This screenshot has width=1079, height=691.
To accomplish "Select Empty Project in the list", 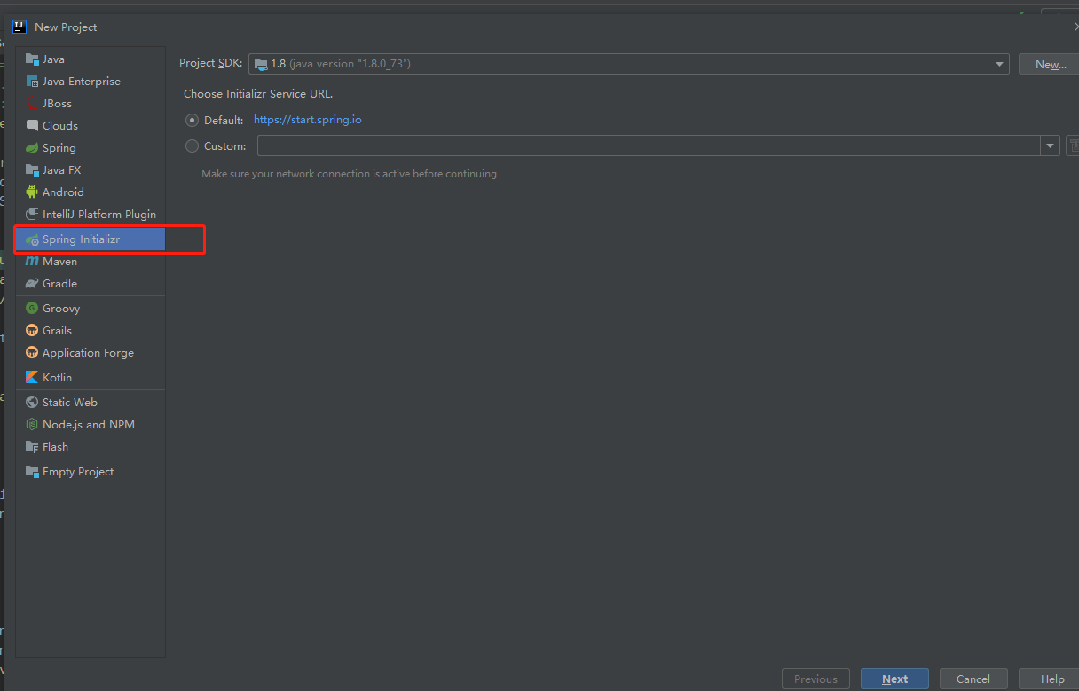I will point(91,472).
